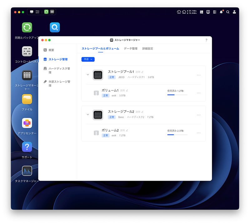Screen dimensions: 250x224
Task: Open the 同期とバックアップ desktop app
Action: tap(27, 27)
